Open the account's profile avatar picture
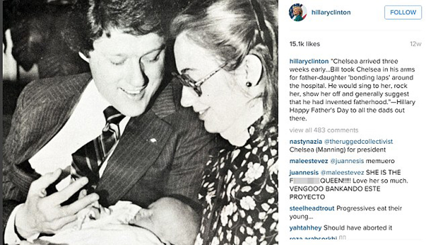 pyautogui.click(x=298, y=12)
